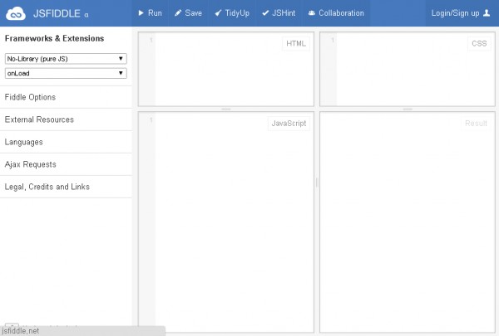Expand Ajax Requests section

[x=66, y=164]
